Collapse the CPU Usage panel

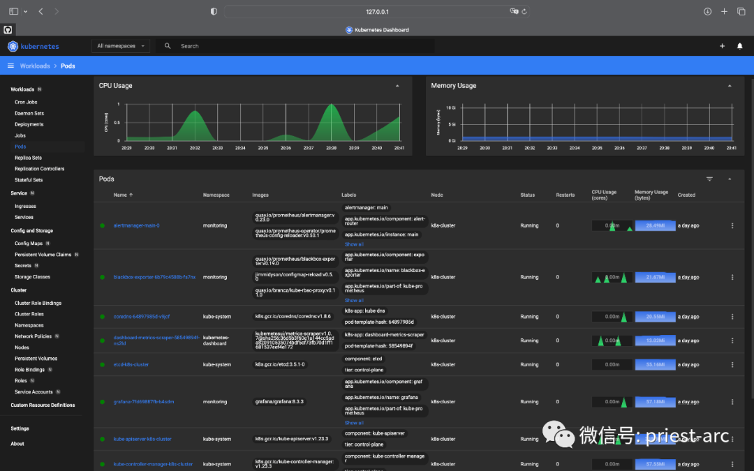(x=397, y=86)
